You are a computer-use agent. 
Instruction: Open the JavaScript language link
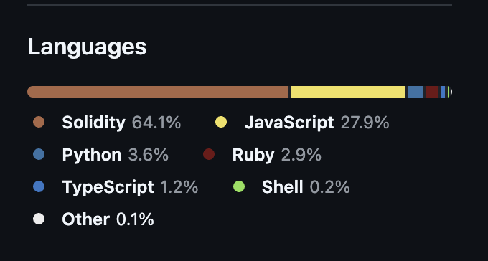[x=302, y=123]
